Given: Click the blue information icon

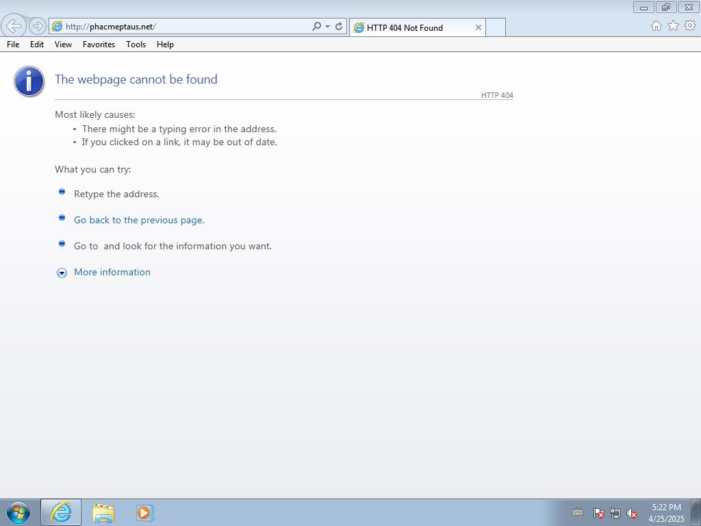Looking at the screenshot, I should click(x=29, y=82).
